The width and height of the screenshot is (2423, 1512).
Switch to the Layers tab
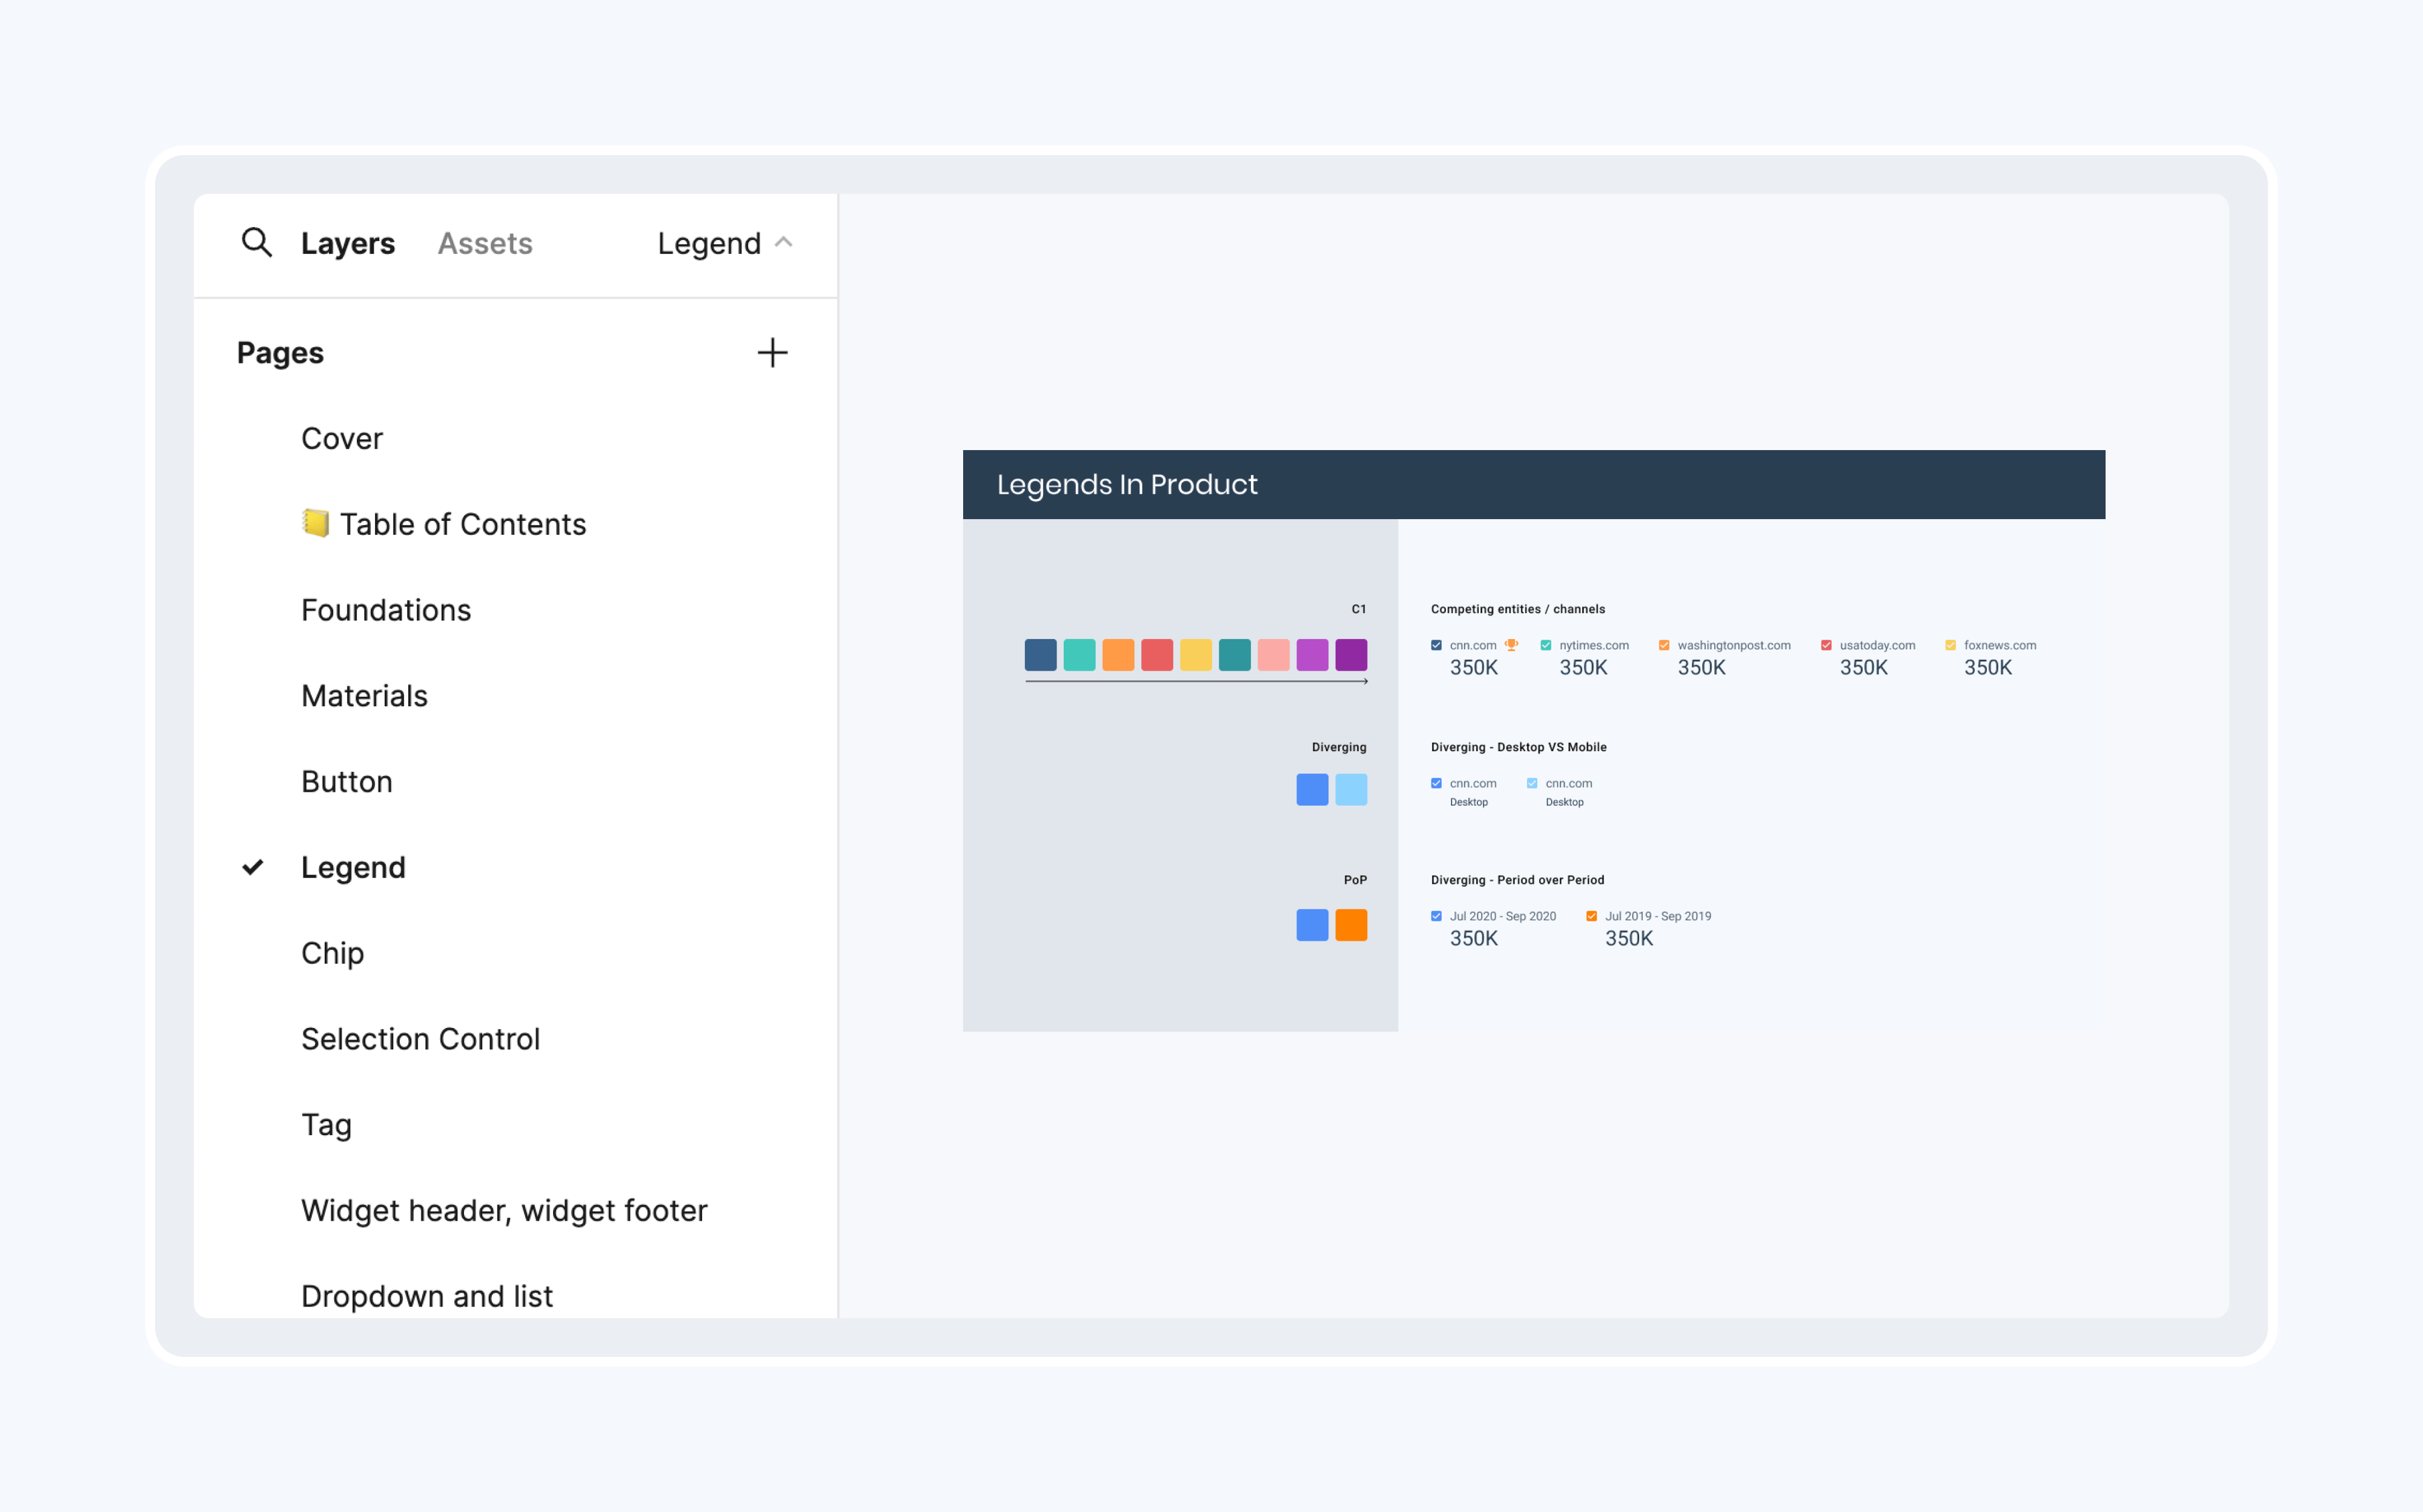(x=347, y=243)
